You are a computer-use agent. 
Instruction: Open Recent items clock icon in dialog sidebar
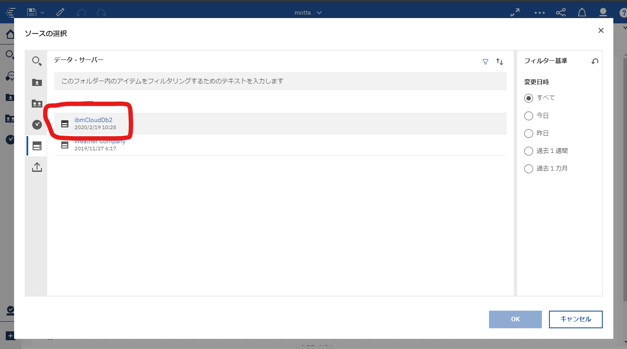(37, 125)
